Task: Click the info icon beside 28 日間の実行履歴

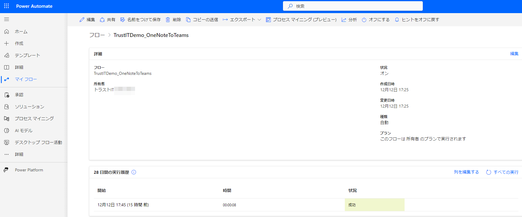Action: pyautogui.click(x=134, y=172)
